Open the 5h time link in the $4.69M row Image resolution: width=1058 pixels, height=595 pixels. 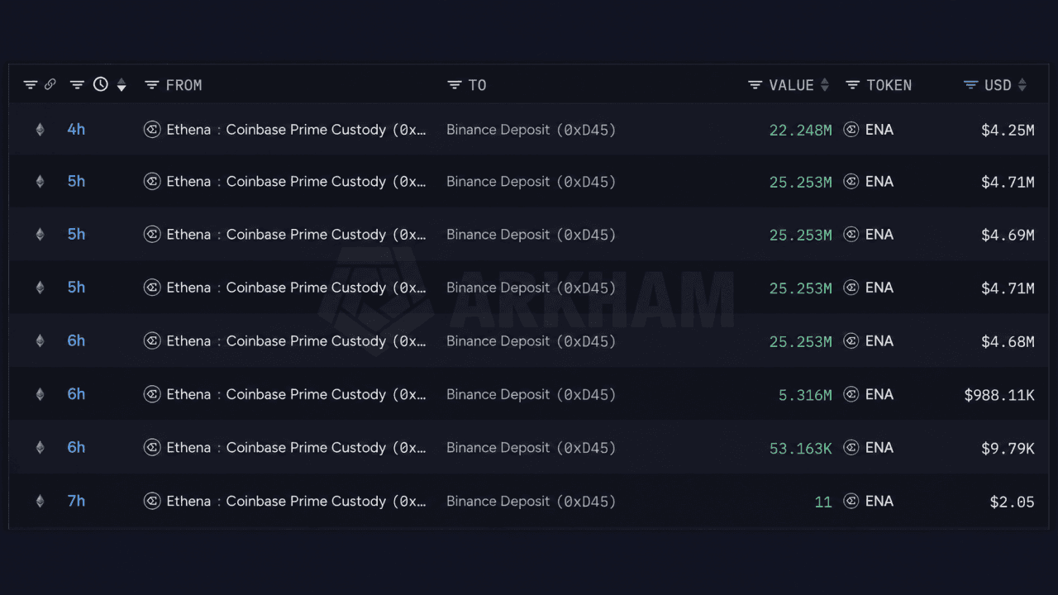[x=76, y=235]
